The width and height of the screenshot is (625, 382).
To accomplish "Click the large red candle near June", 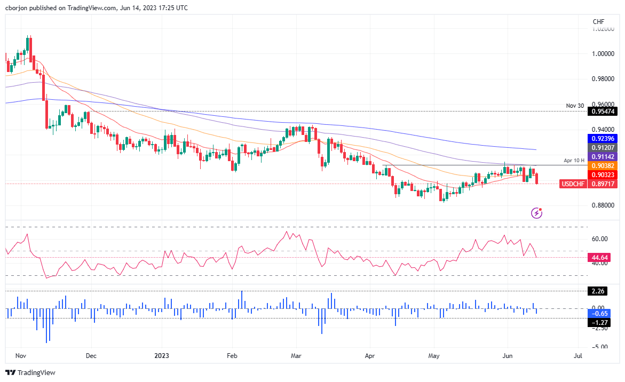I will (x=536, y=179).
